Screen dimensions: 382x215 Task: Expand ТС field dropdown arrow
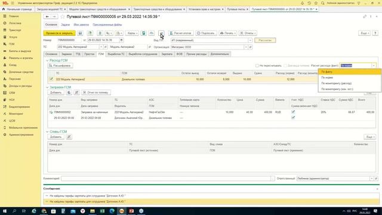[x=101, y=47]
